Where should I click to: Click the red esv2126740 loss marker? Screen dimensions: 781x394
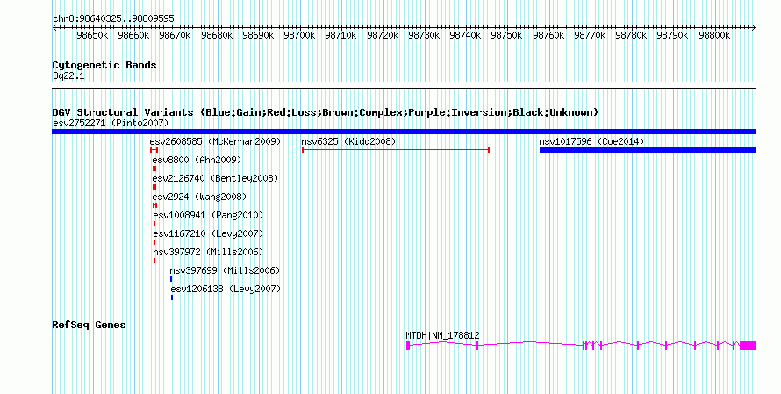[x=154, y=187]
